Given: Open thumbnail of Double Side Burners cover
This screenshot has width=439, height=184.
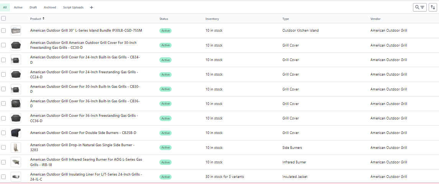Looking at the screenshot, I should (x=16, y=132).
